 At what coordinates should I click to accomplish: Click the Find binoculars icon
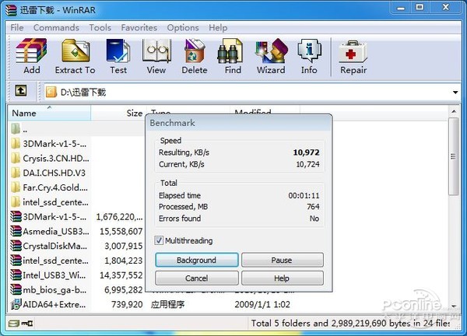230,51
